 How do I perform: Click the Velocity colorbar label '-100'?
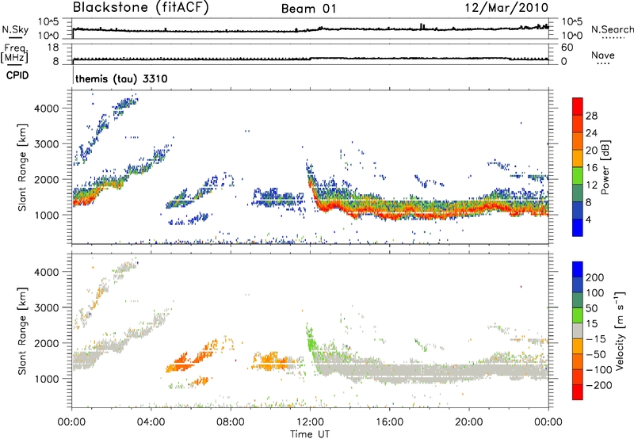tap(598, 369)
